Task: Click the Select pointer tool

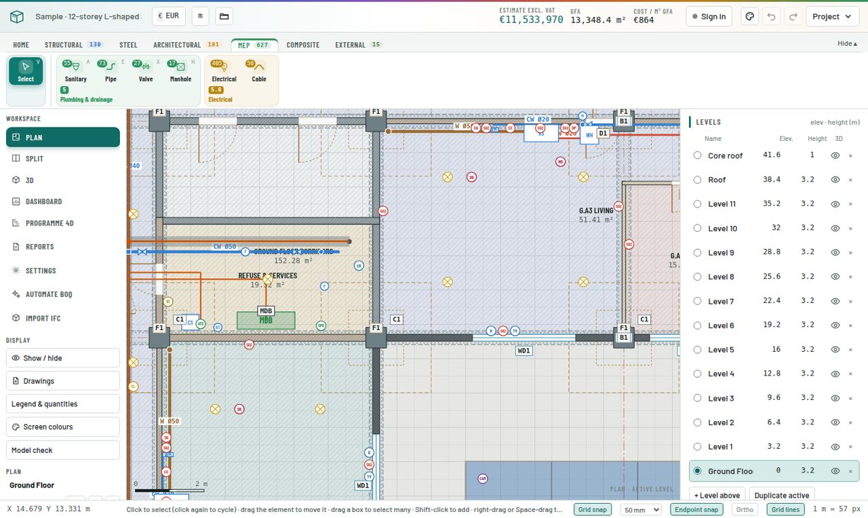Action: [26, 71]
